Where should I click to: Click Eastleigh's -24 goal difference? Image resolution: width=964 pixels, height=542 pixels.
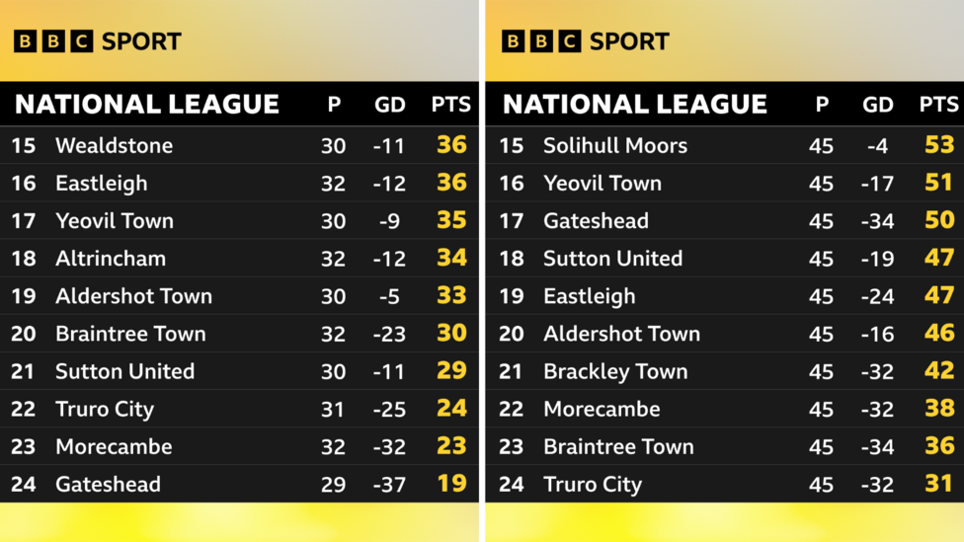[877, 296]
